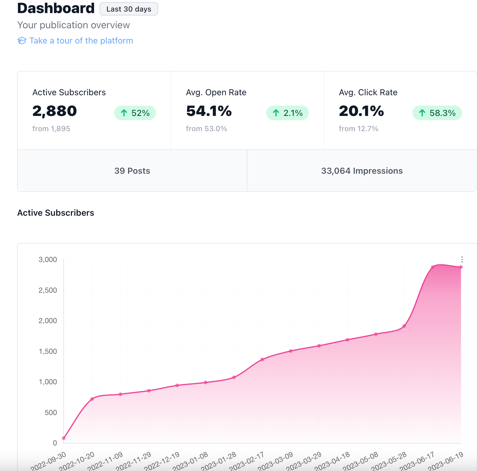The image size is (477, 471).
Task: Click the Your publication overview subtitle
Action: tap(74, 25)
